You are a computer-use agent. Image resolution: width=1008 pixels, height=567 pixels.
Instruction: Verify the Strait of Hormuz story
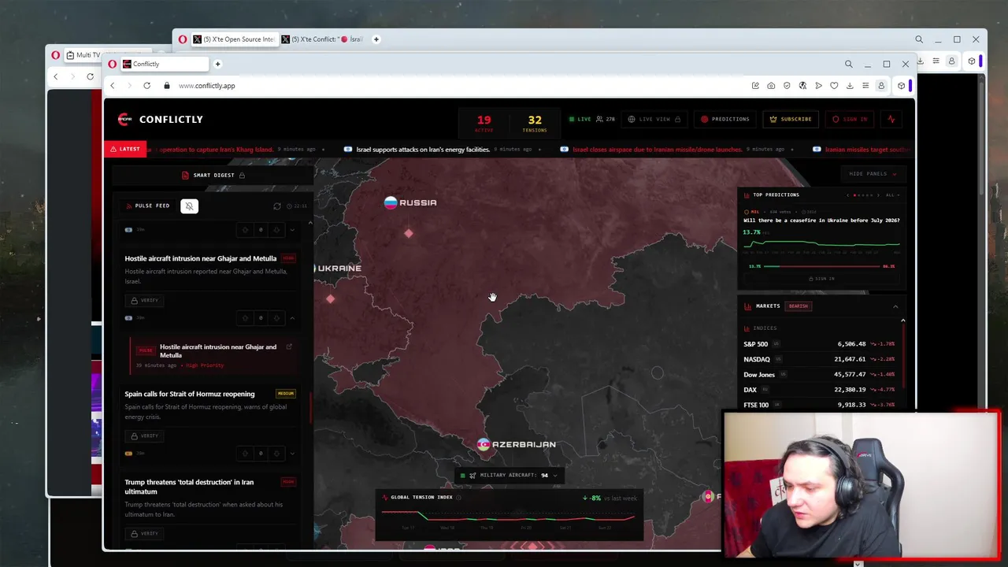144,435
